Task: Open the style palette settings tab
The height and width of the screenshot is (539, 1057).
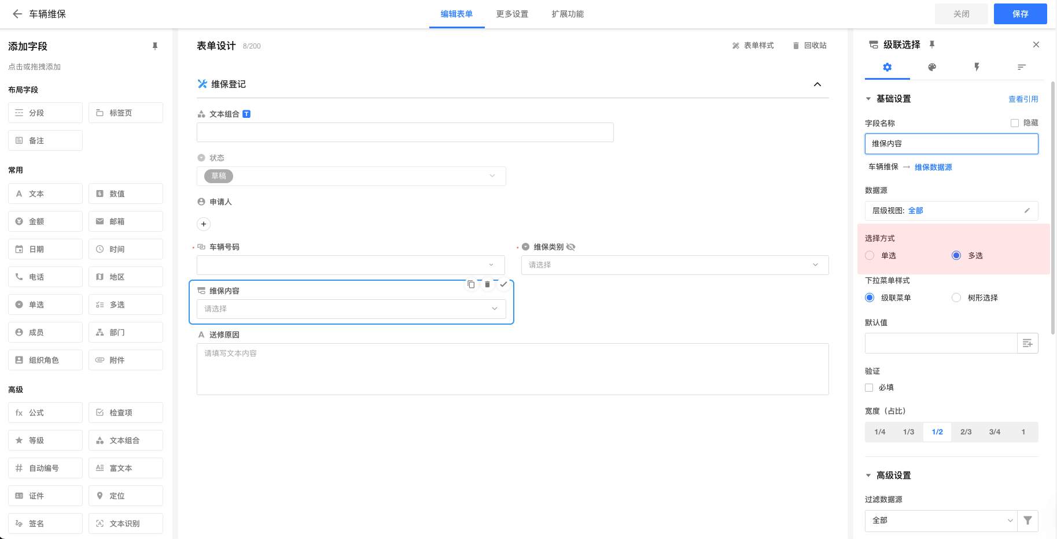Action: (932, 67)
